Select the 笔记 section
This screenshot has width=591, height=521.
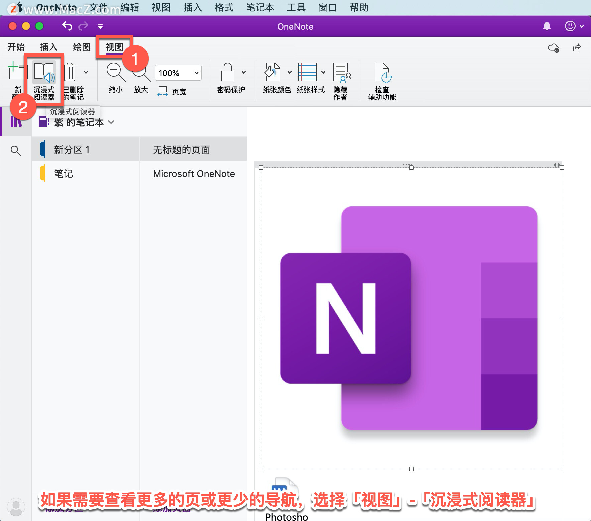[x=86, y=174]
